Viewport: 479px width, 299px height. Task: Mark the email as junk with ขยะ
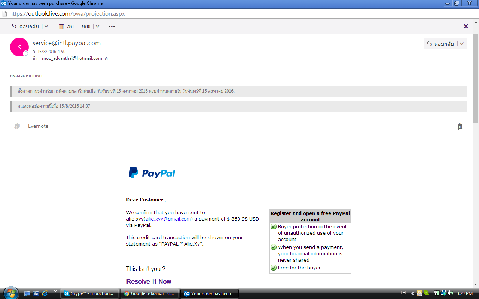pyautogui.click(x=86, y=27)
